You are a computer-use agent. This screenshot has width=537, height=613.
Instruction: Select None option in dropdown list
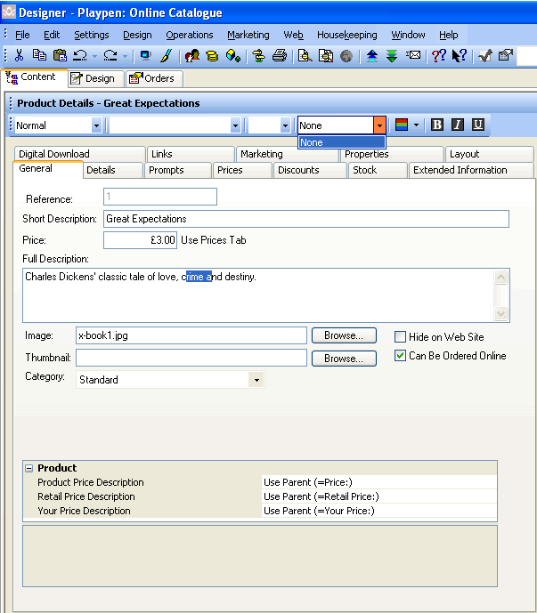point(341,142)
